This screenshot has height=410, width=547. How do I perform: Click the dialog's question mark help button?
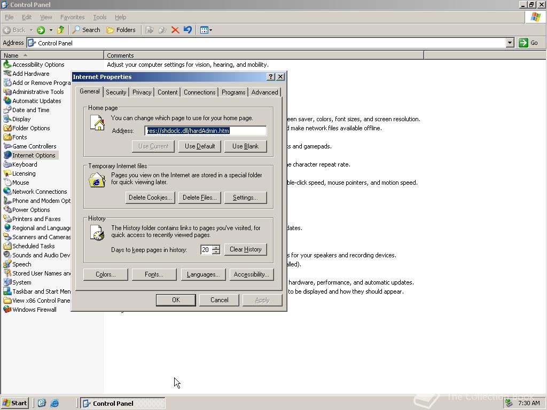tap(271, 77)
